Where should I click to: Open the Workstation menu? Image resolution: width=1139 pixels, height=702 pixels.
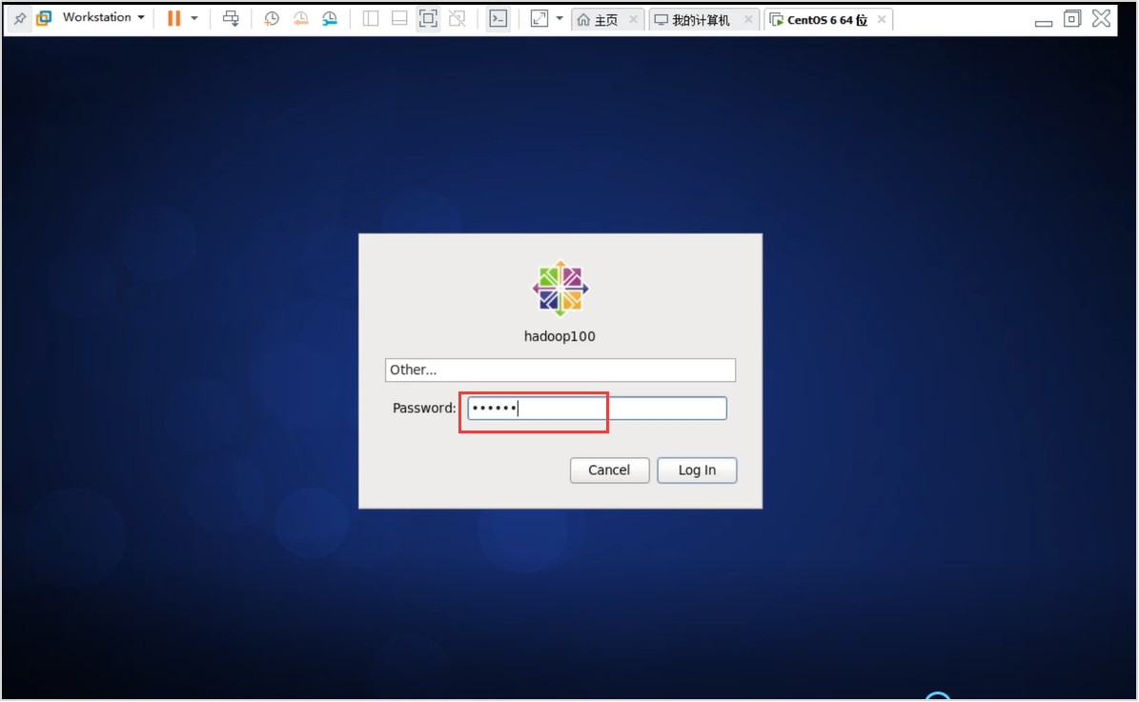coord(103,17)
